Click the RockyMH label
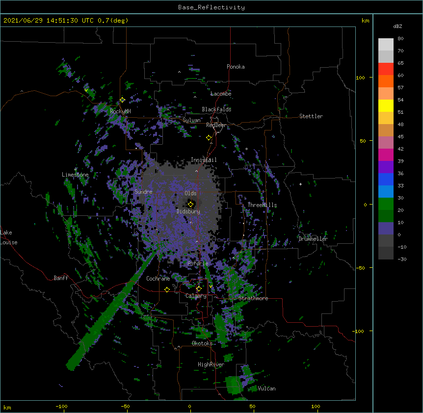Viewport: 423px width, 413px height. [120, 111]
